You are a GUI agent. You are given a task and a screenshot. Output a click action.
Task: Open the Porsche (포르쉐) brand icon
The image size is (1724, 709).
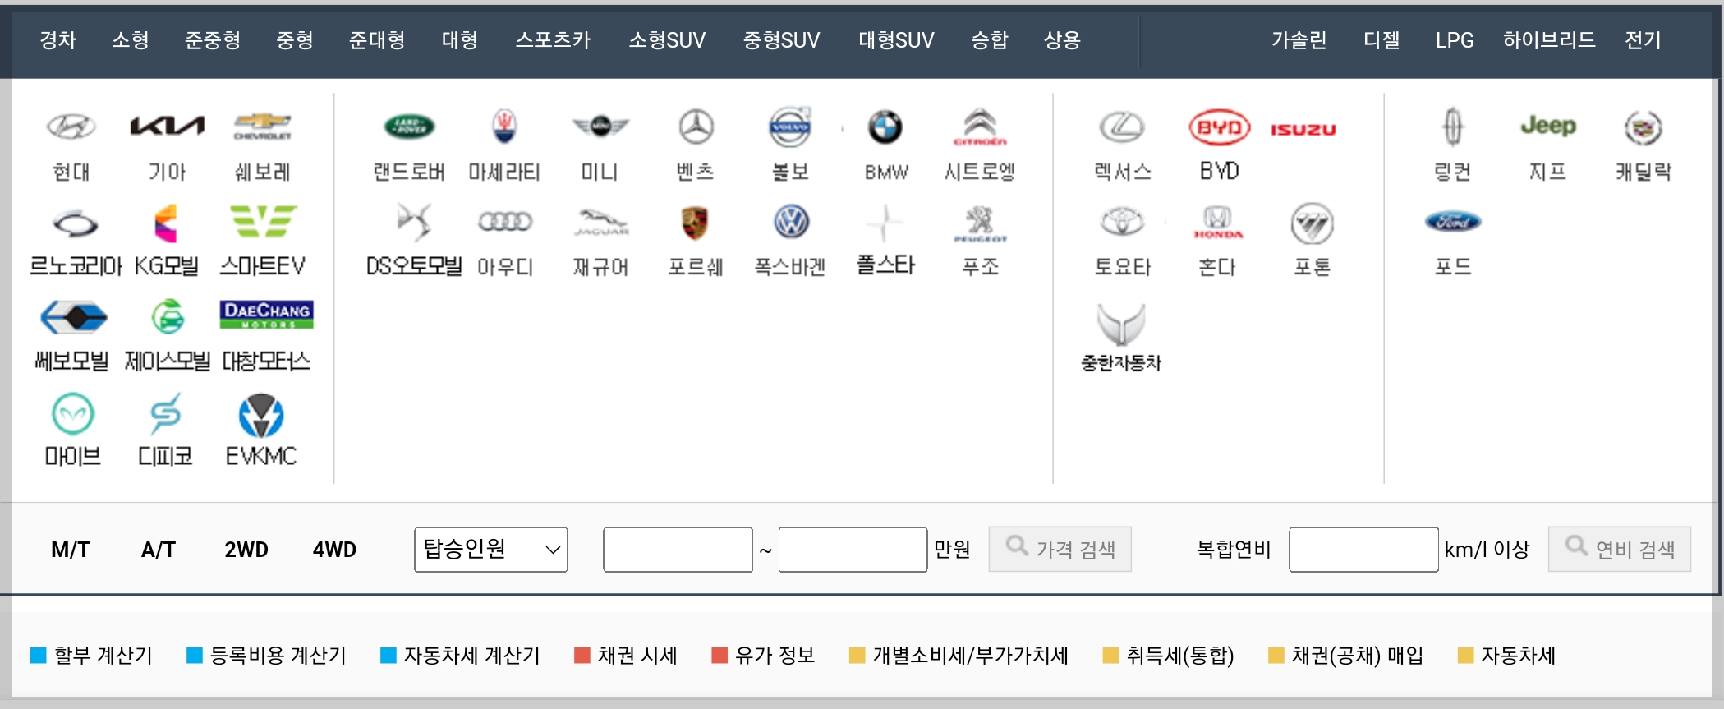click(x=695, y=223)
